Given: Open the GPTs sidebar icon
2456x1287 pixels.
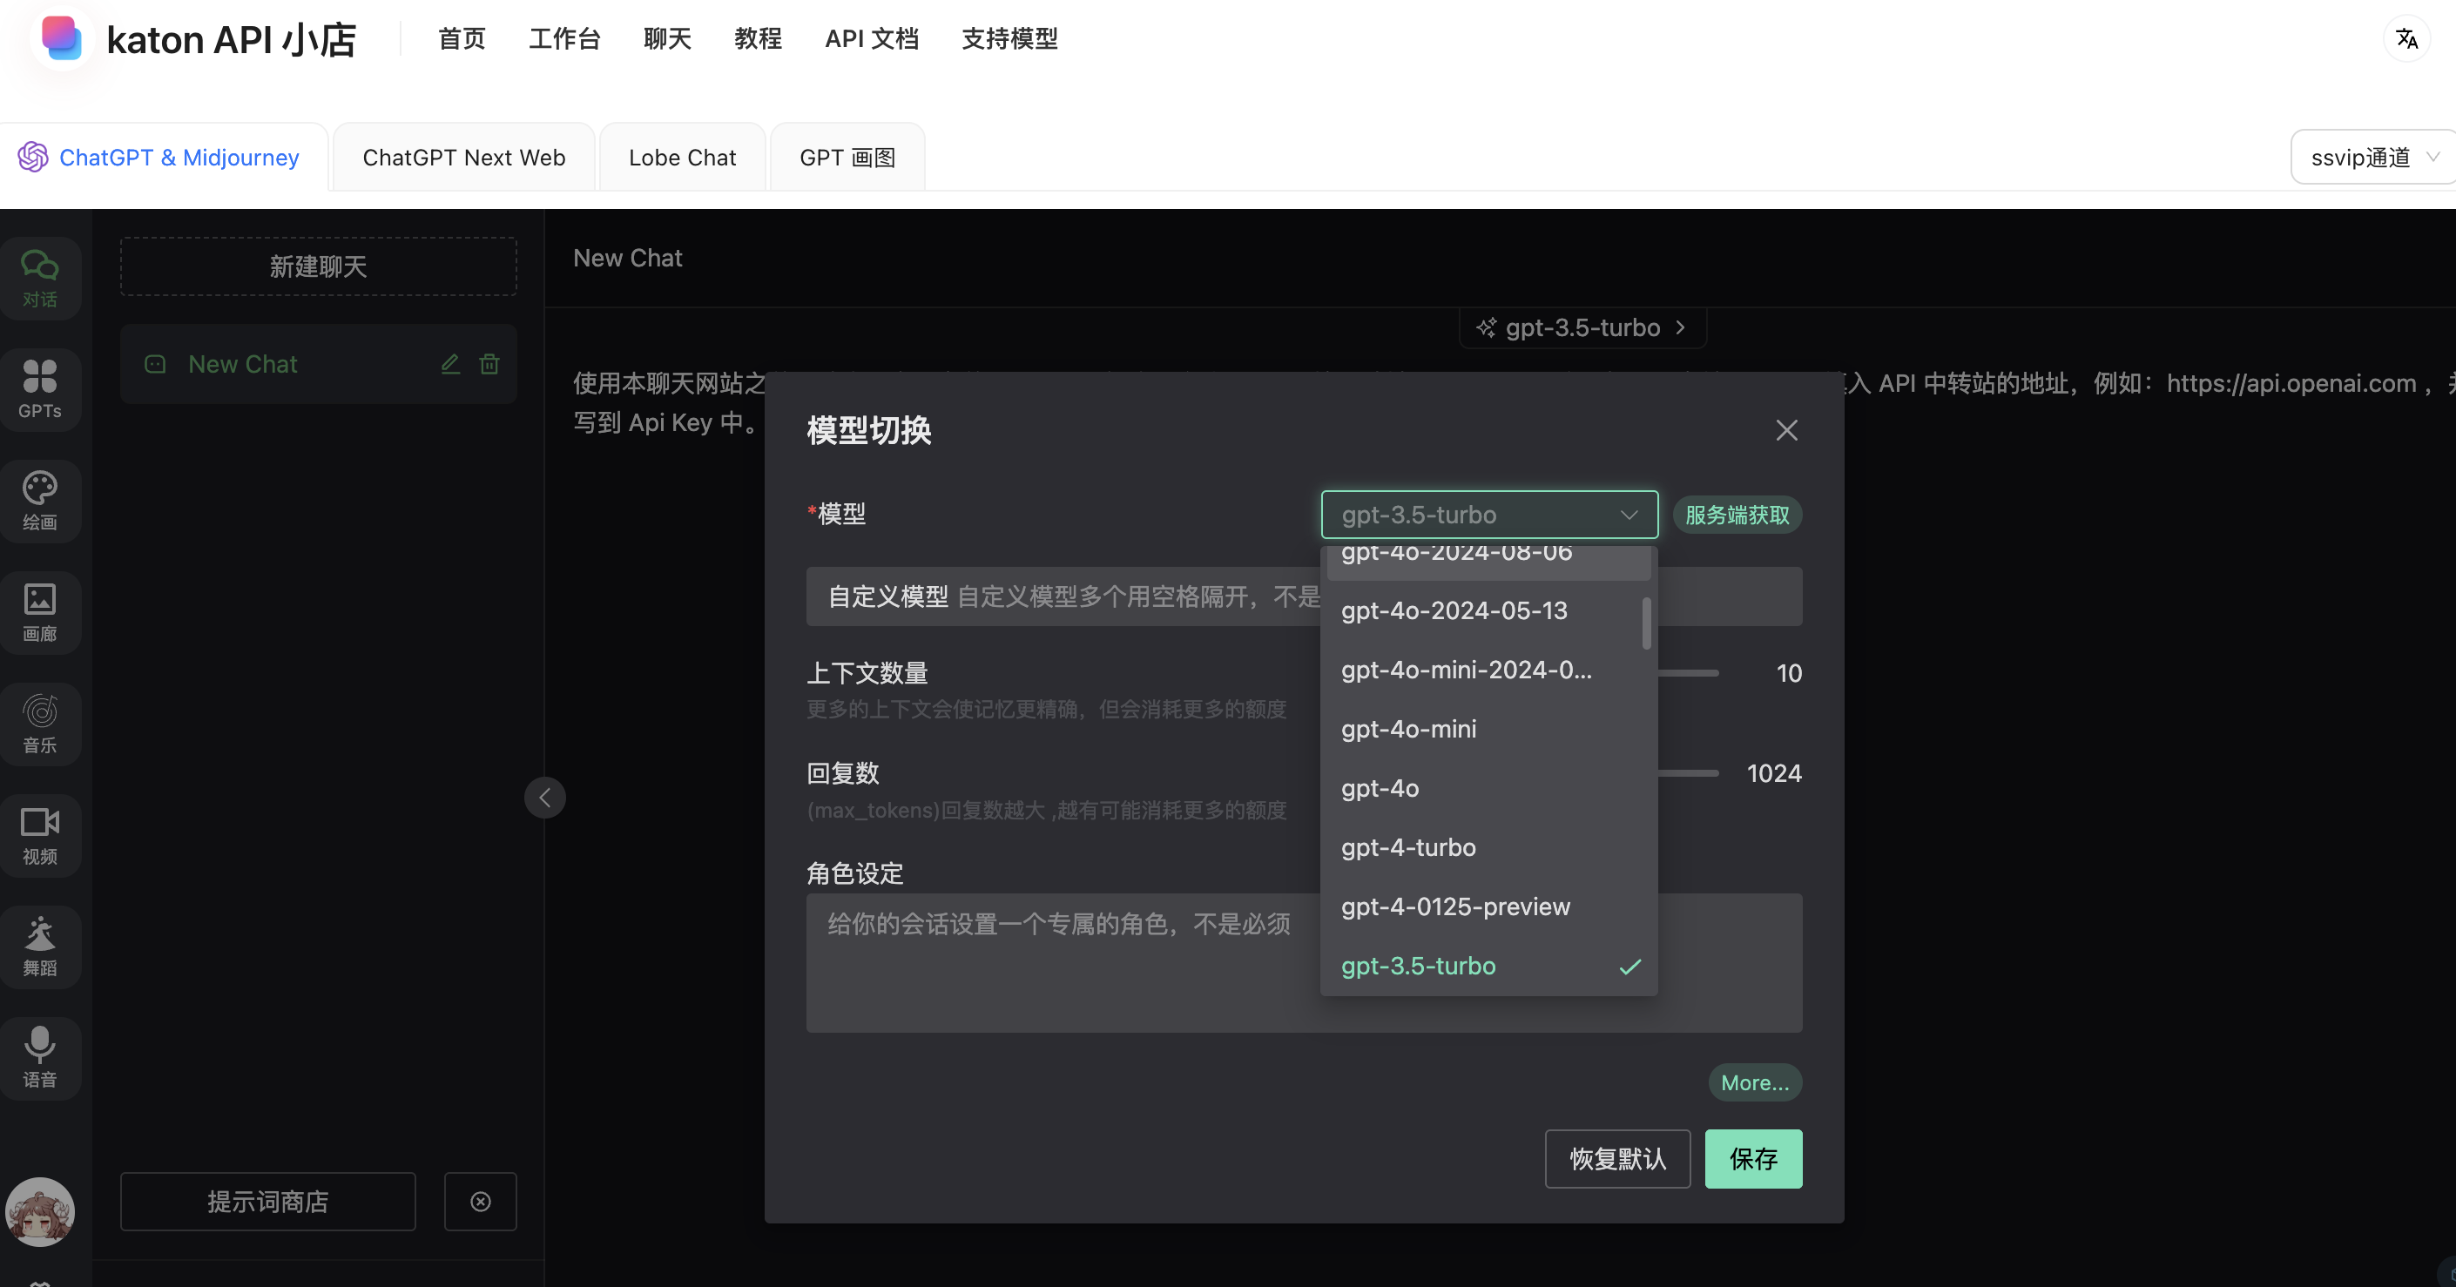Looking at the screenshot, I should [x=40, y=389].
